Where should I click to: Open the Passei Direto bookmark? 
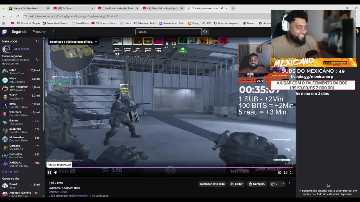pos(80,23)
